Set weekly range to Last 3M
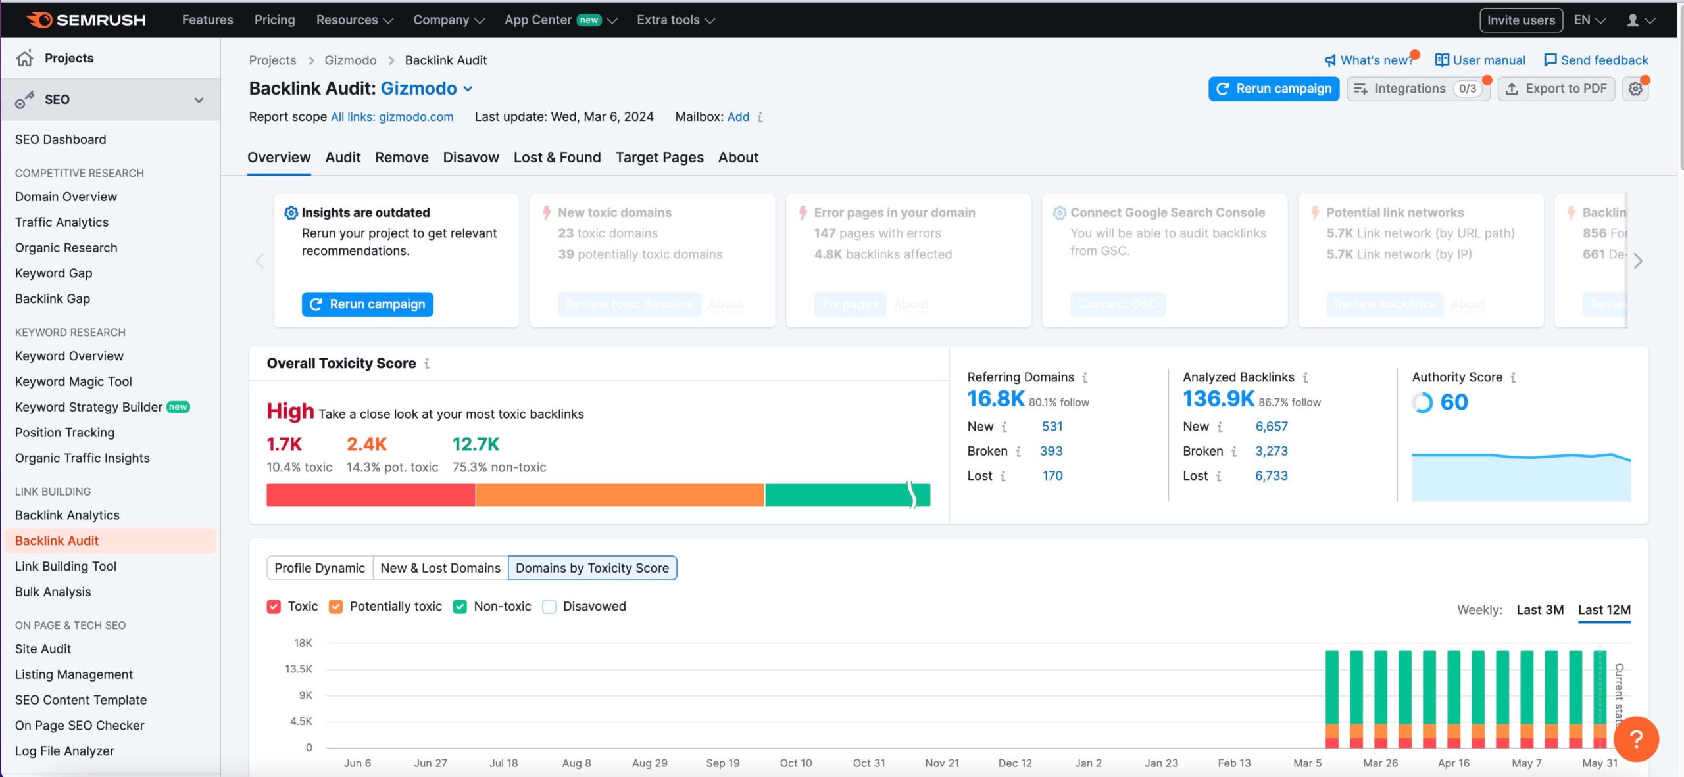 1540,610
